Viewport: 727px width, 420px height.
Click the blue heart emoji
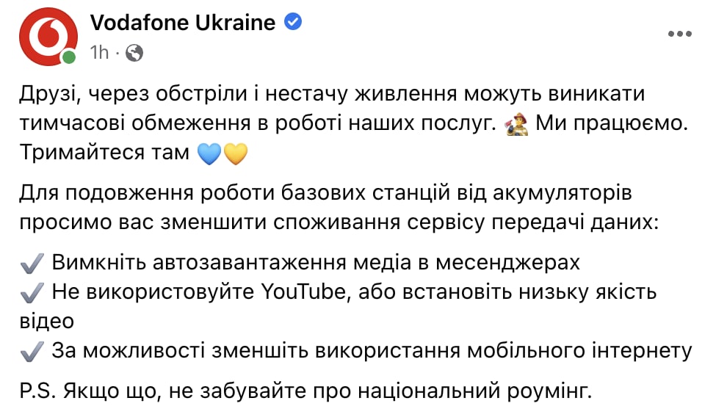coord(210,153)
